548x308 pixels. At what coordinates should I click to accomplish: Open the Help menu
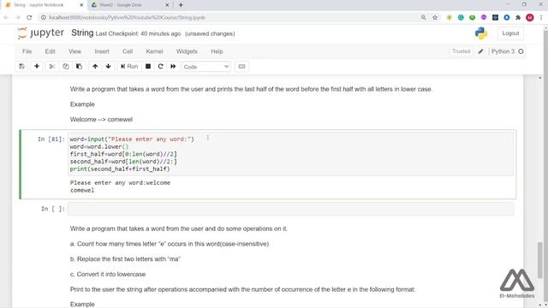[x=217, y=51]
